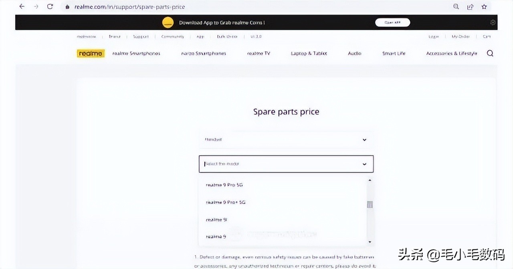Click the Download App to Grab realme Coins text
Viewport: 513px width, 269px height.
point(222,23)
